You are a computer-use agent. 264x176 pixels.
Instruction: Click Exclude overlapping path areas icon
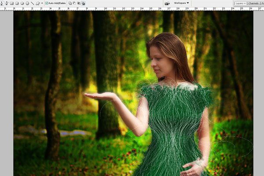click(x=83, y=3)
